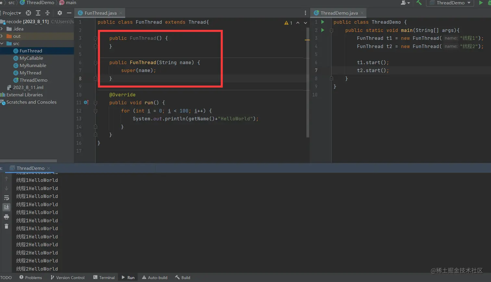Select MyRunnable class in project tree
Image resolution: width=491 pixels, height=282 pixels.
[33, 66]
